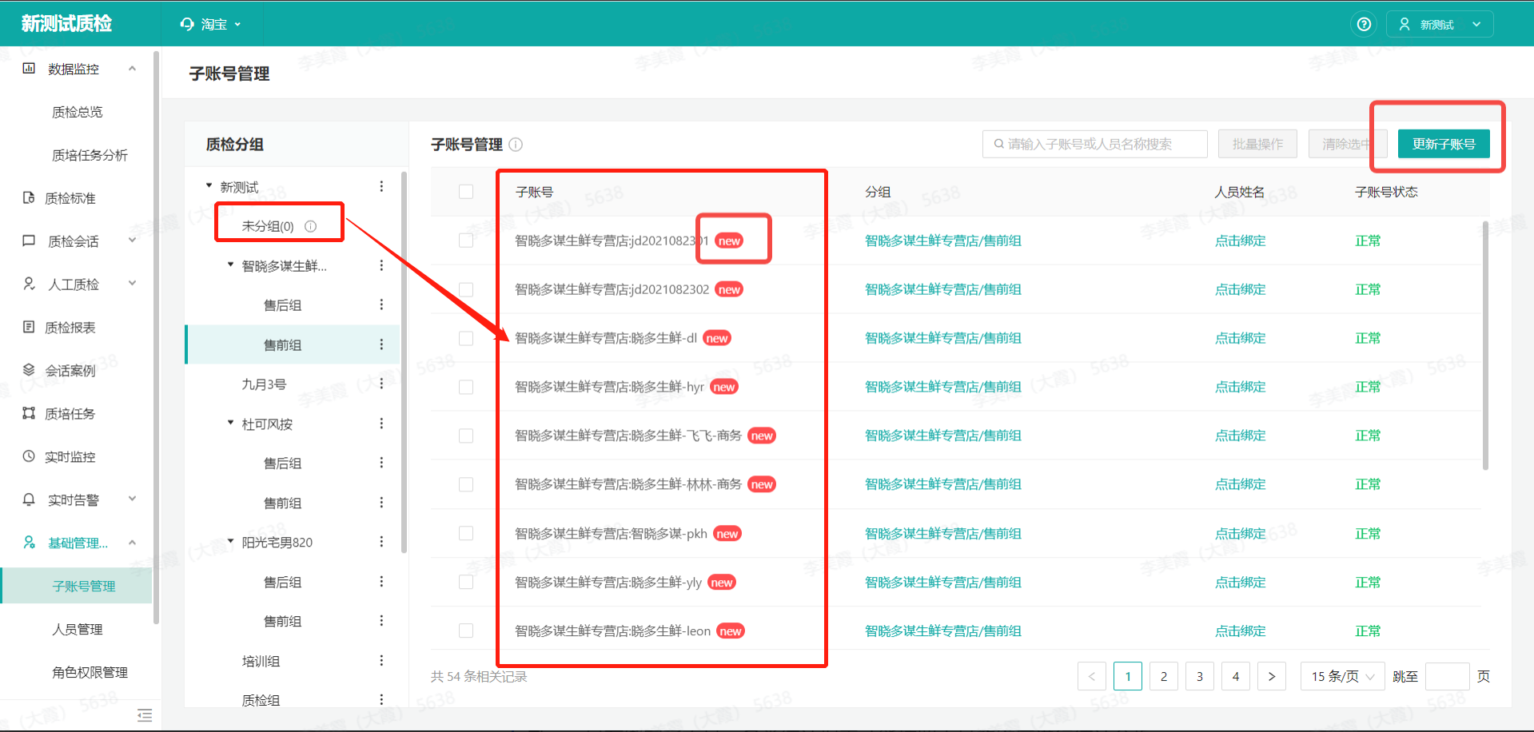Screen dimensions: 1534x732
Task: Check the box for 晓多生鲜-yly row
Action: [x=466, y=582]
